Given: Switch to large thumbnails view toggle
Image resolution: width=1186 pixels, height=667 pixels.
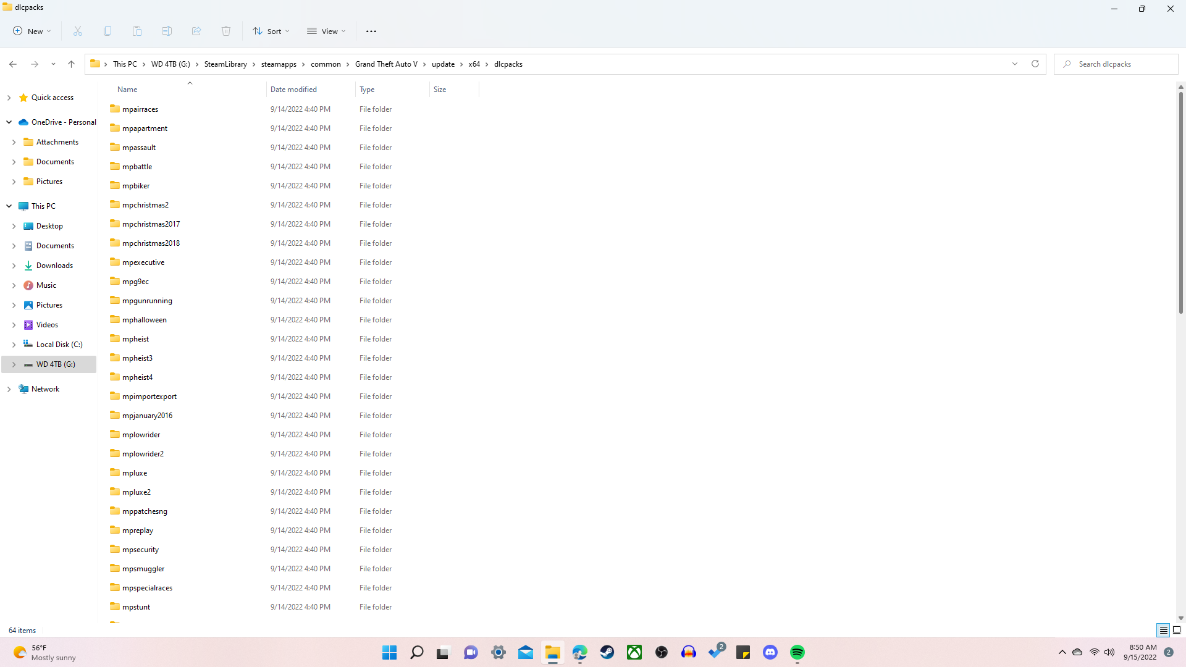Looking at the screenshot, I should [x=1177, y=630].
